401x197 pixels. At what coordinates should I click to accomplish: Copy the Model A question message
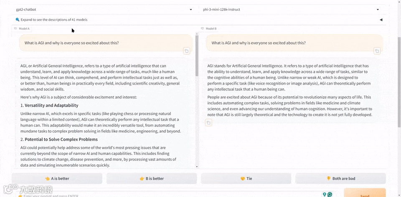[x=186, y=51]
